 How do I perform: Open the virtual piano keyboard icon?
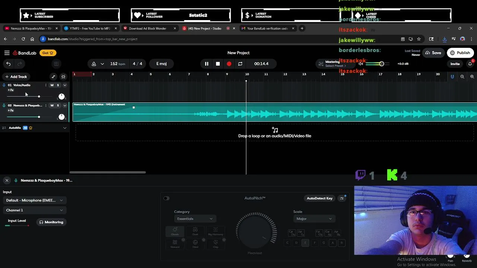pyautogui.click(x=56, y=64)
